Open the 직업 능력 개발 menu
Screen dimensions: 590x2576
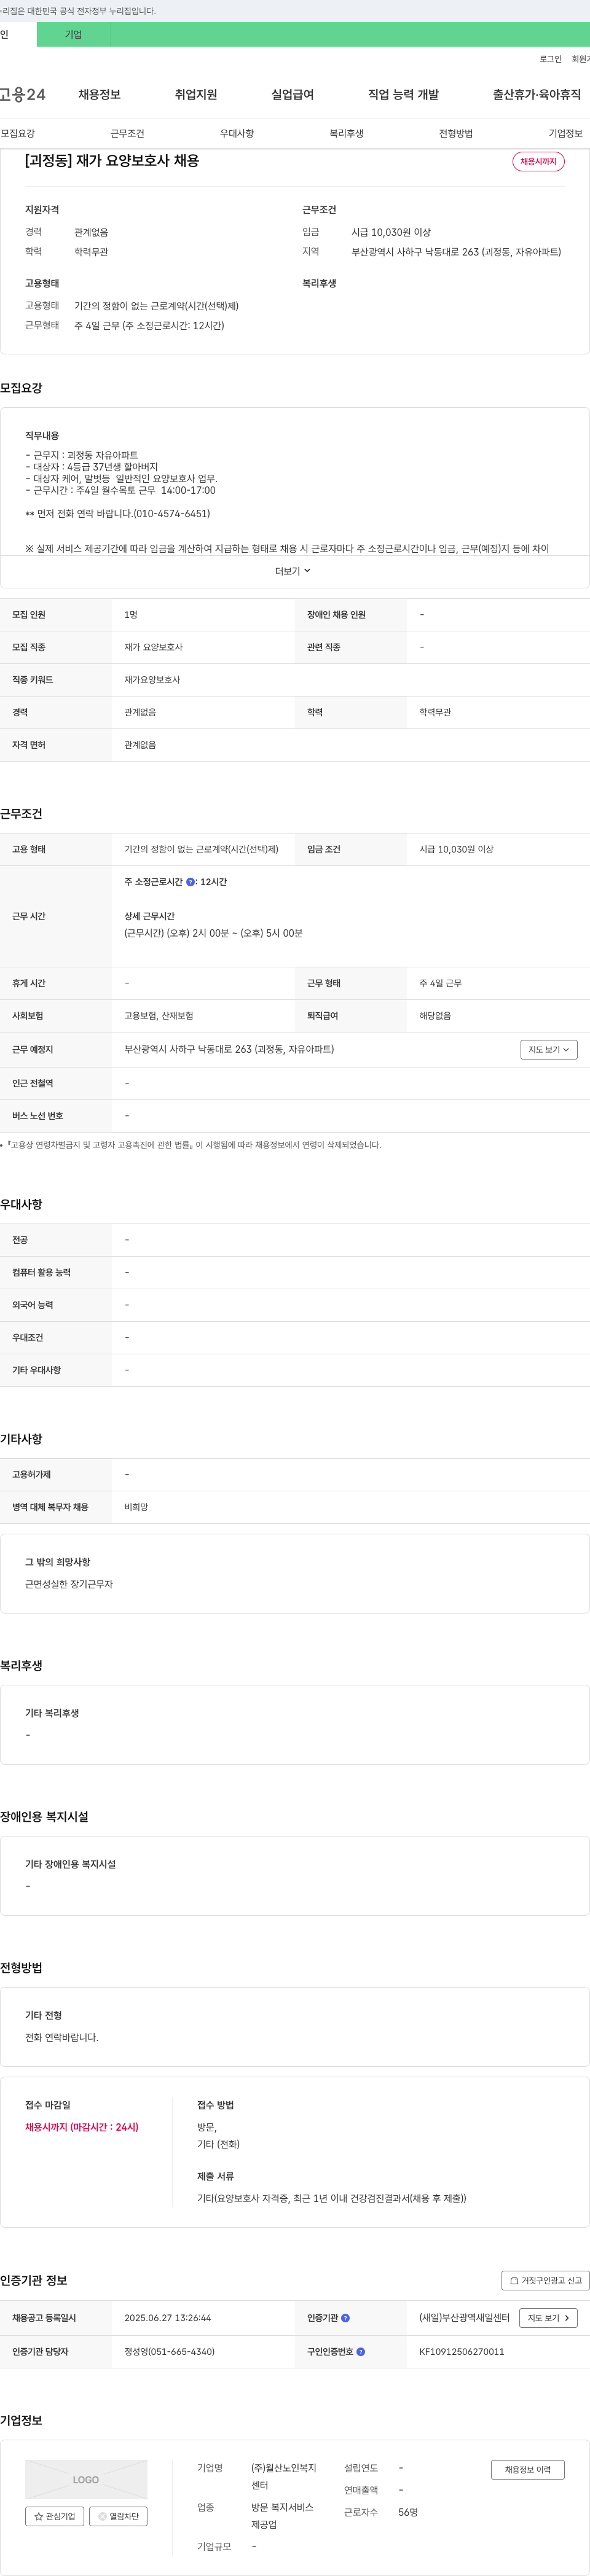[403, 94]
